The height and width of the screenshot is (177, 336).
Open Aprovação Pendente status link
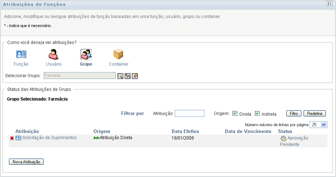pos(294,141)
